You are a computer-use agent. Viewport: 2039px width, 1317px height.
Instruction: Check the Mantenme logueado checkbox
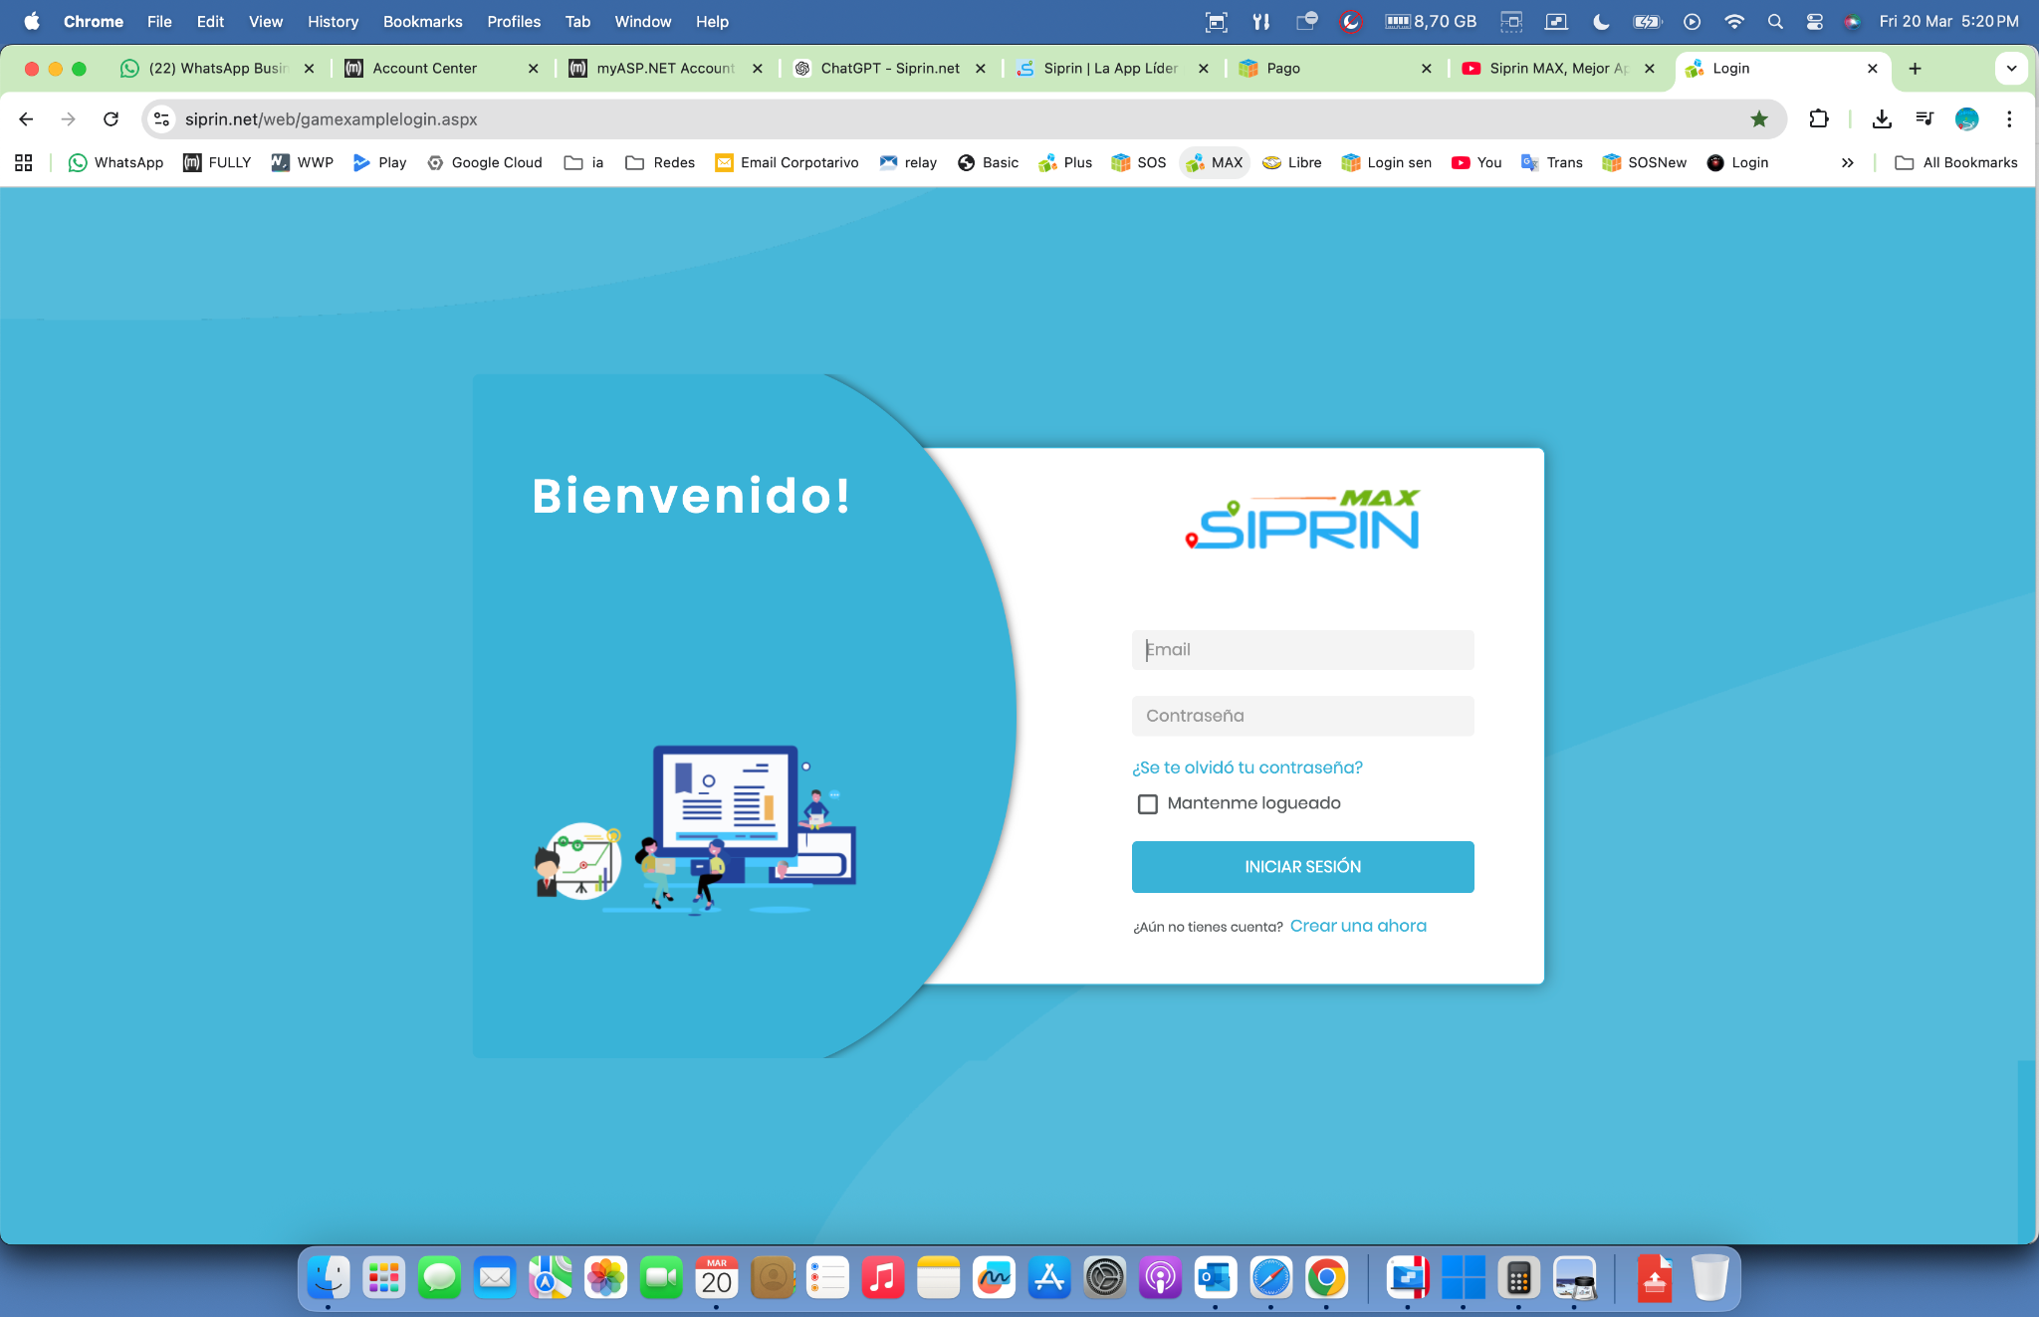(x=1148, y=803)
